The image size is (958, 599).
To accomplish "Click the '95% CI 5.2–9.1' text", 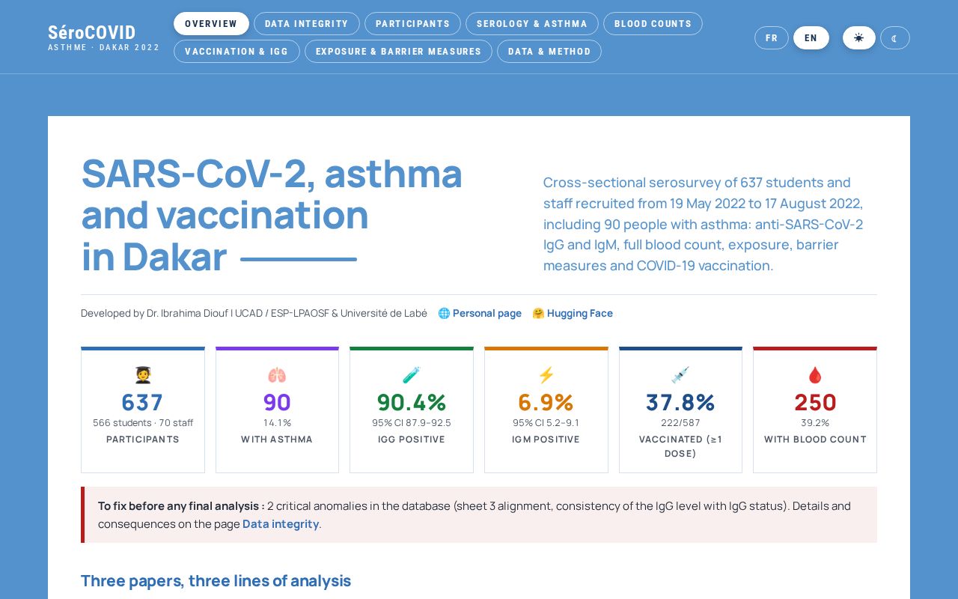I will (x=546, y=423).
